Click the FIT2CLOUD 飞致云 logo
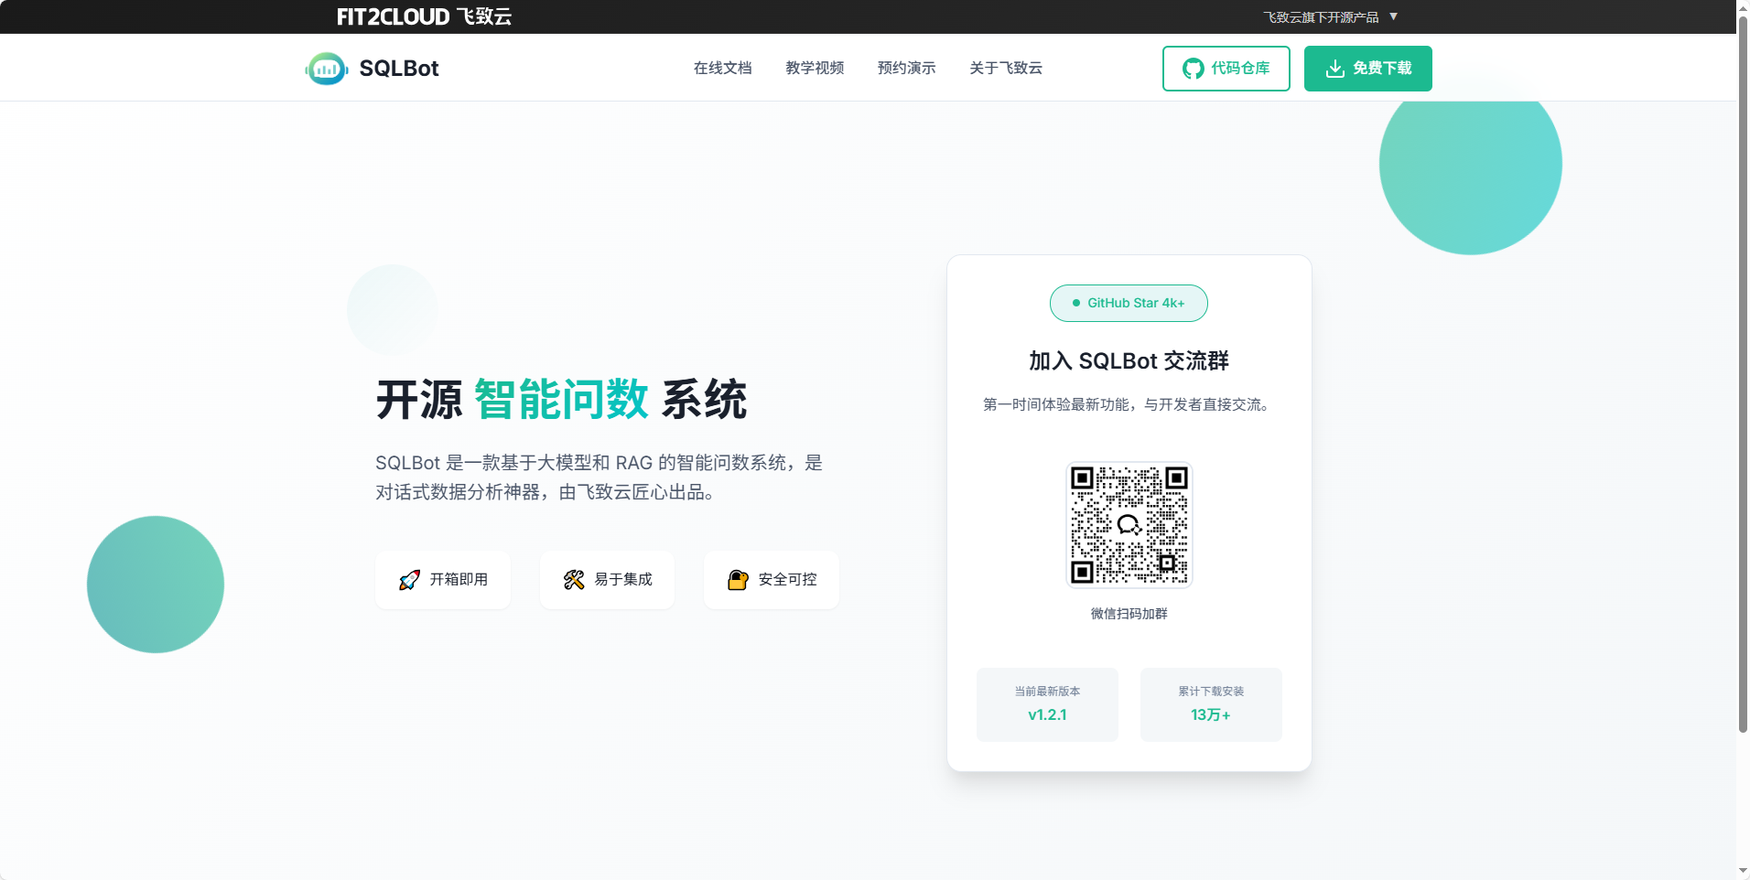The image size is (1750, 880). point(424,16)
